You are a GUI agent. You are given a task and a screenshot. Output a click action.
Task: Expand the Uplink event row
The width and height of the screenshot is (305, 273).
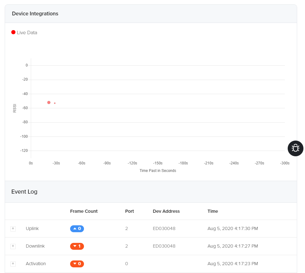(13, 229)
